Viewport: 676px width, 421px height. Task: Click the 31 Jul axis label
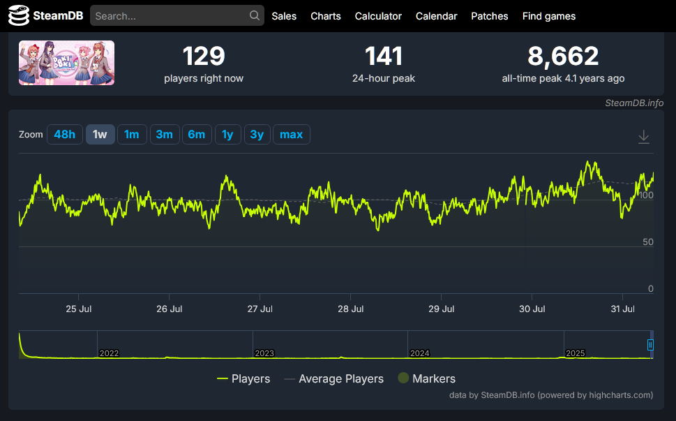coord(622,309)
